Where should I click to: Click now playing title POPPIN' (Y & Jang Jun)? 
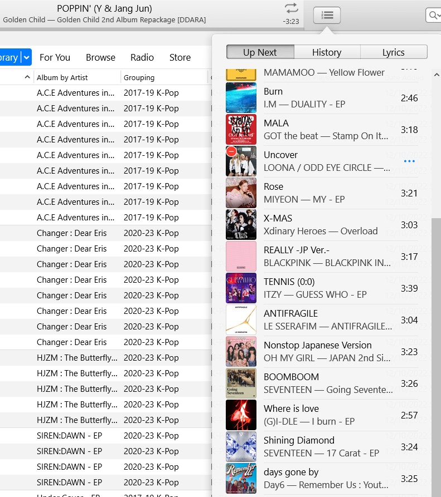click(x=104, y=8)
